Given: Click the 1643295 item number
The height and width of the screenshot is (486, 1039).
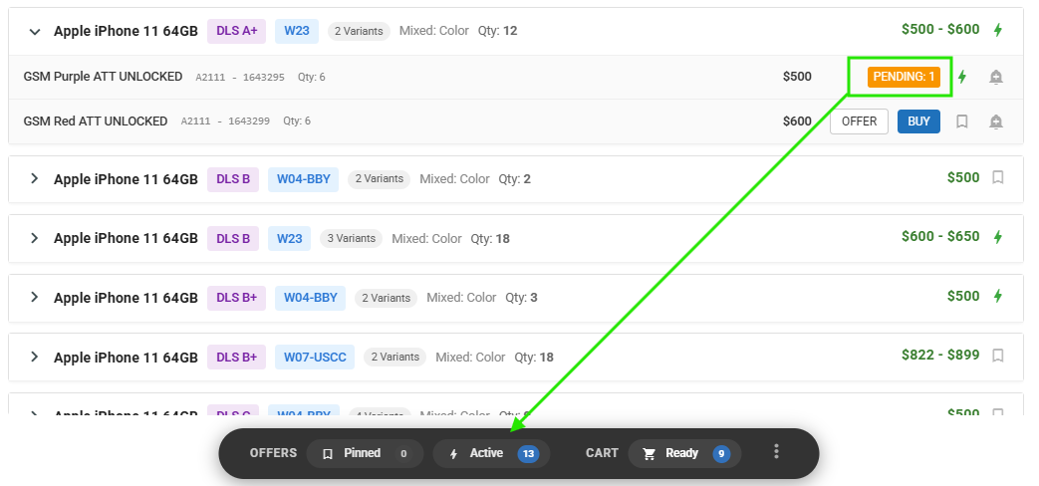Looking at the screenshot, I should [x=264, y=78].
